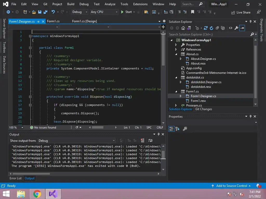Click the code editor vertical scrollbar thumb
The height and width of the screenshot is (199, 266).
163,50
